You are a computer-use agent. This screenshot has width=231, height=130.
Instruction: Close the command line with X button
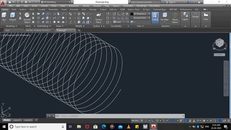[x=49, y=116]
